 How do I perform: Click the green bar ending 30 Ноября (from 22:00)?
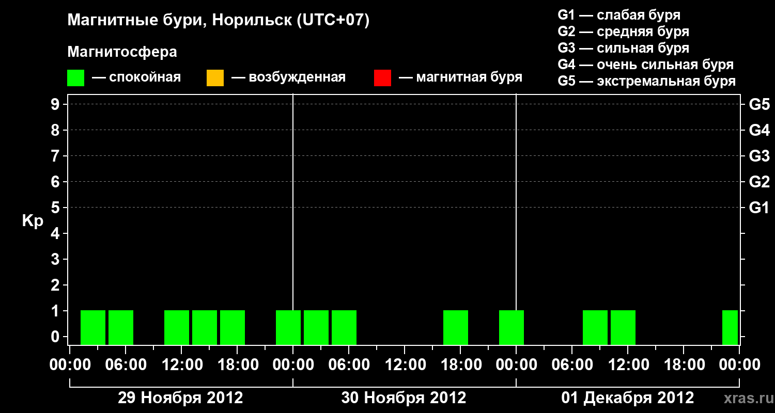pyautogui.click(x=512, y=327)
